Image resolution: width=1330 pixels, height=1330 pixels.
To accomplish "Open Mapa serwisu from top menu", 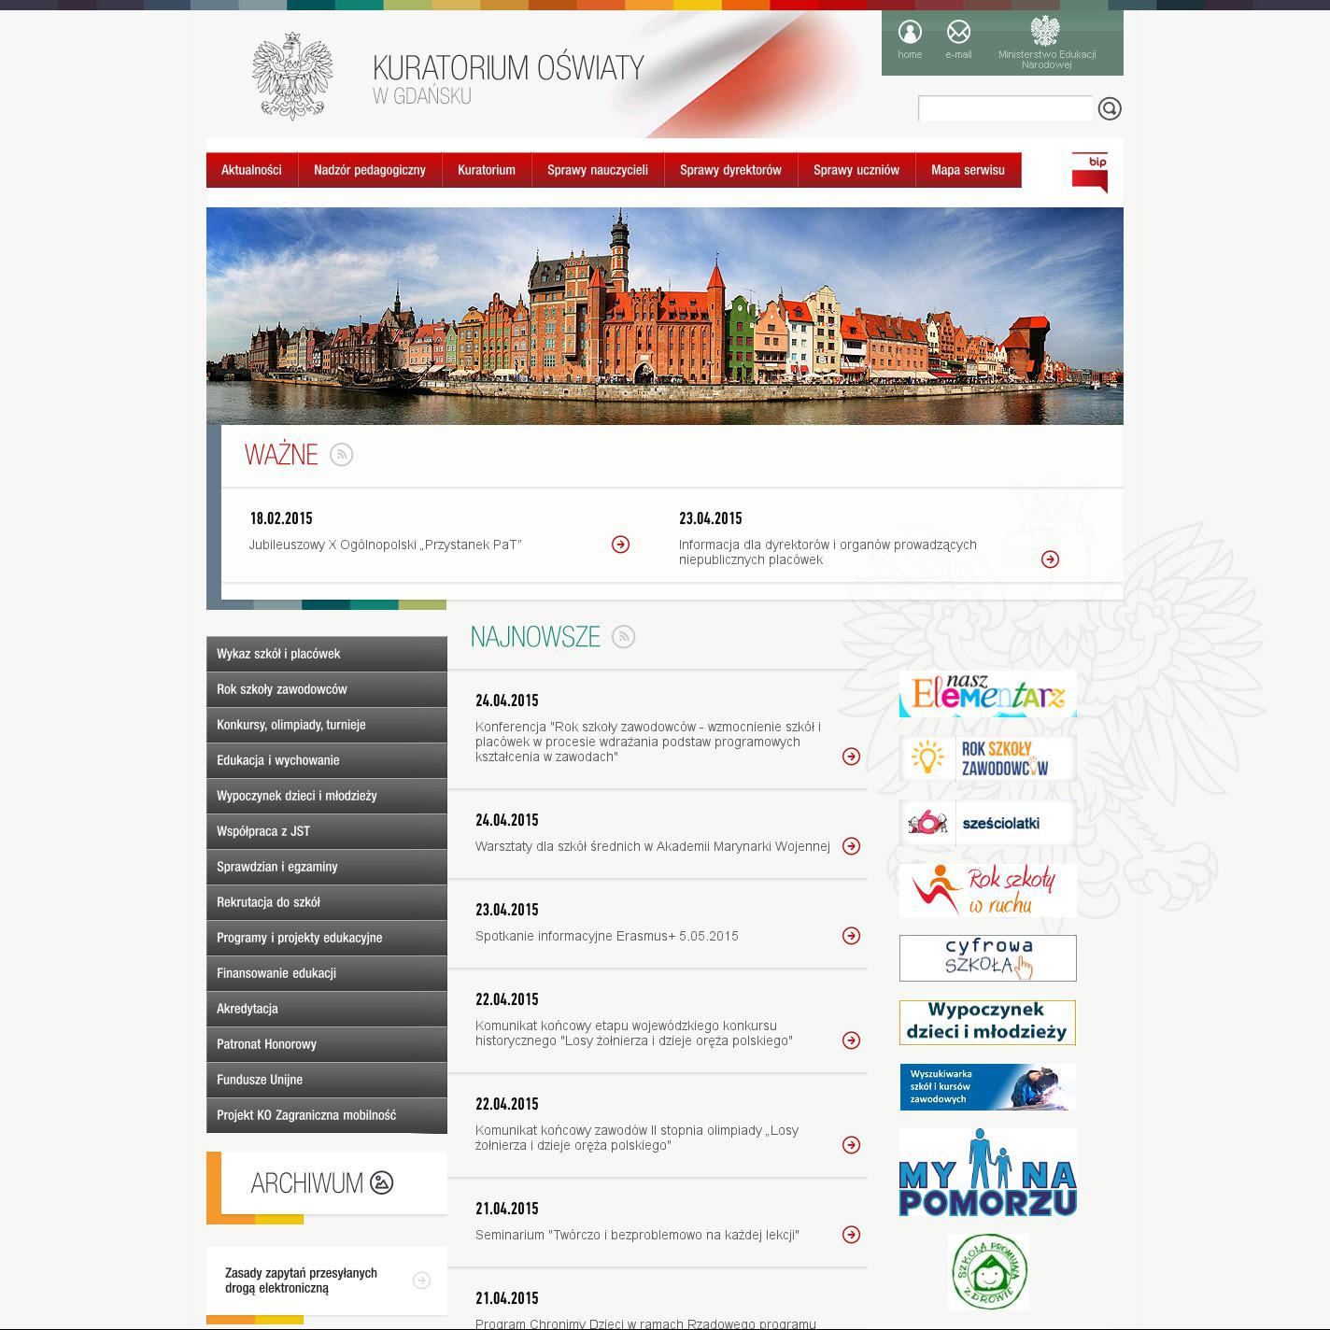I will tap(968, 170).
